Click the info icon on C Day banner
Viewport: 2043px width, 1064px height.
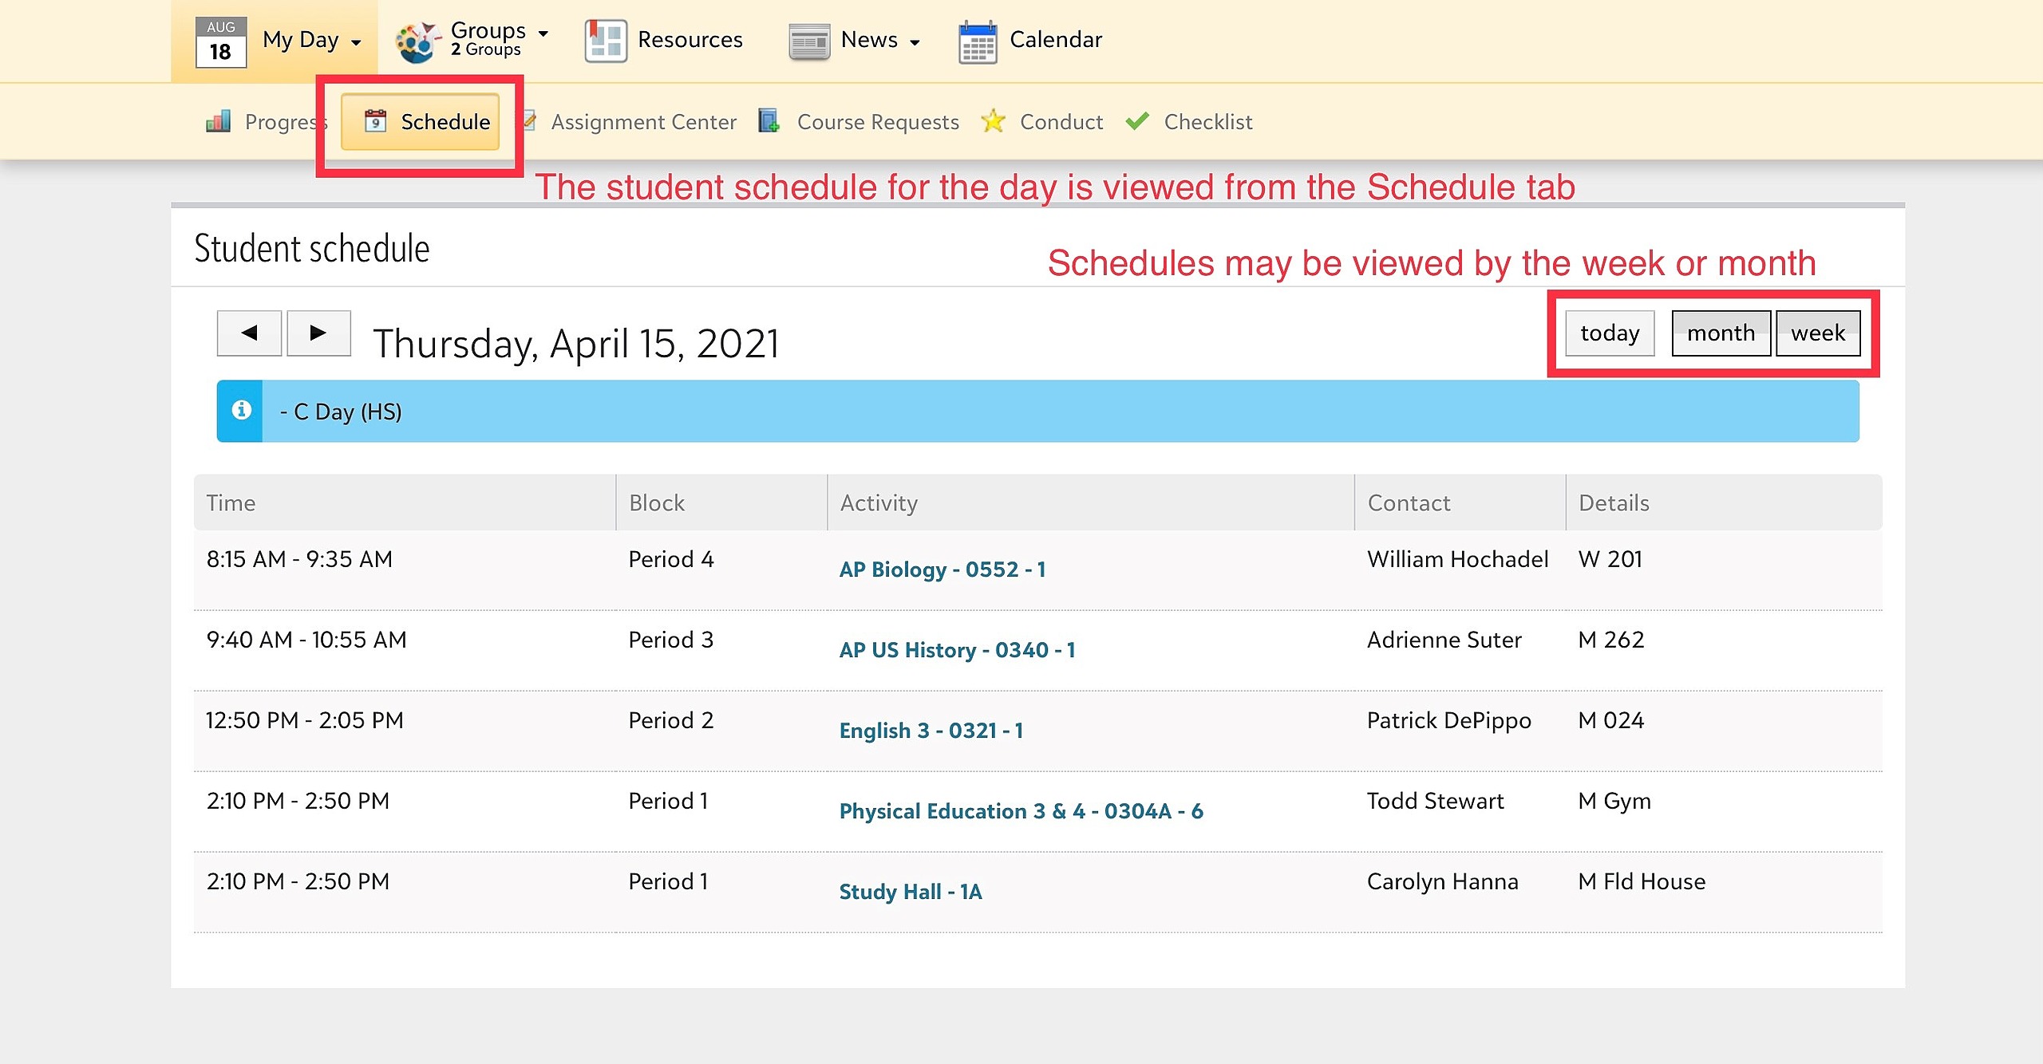pos(241,410)
